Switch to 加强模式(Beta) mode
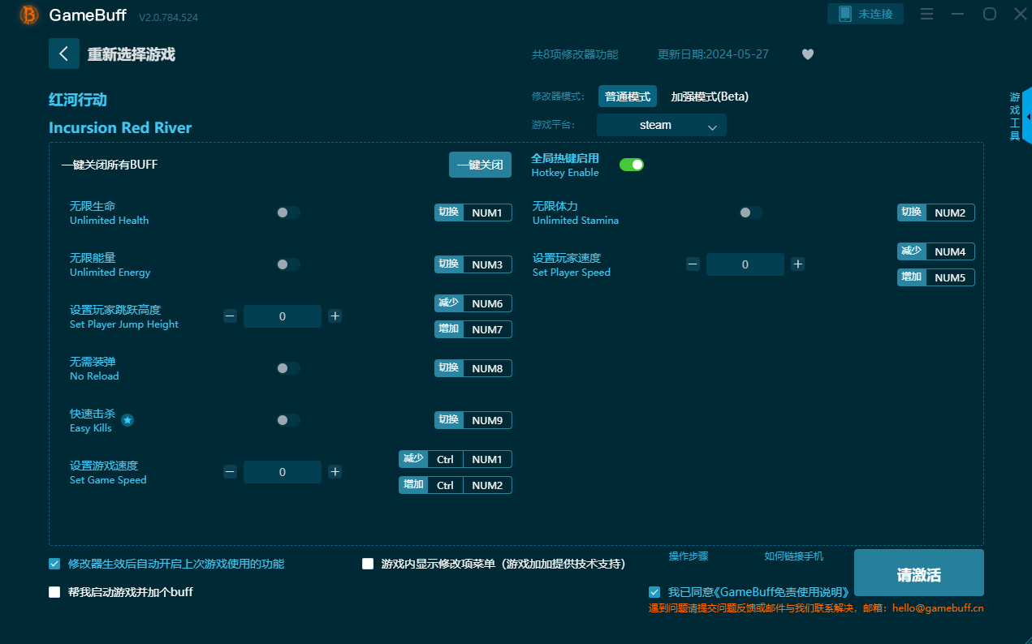The width and height of the screenshot is (1032, 644). click(710, 97)
